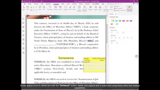This screenshot has height=90, width=160.
Task: Switch to the Protect tab
Action: pyautogui.click(x=74, y=4)
